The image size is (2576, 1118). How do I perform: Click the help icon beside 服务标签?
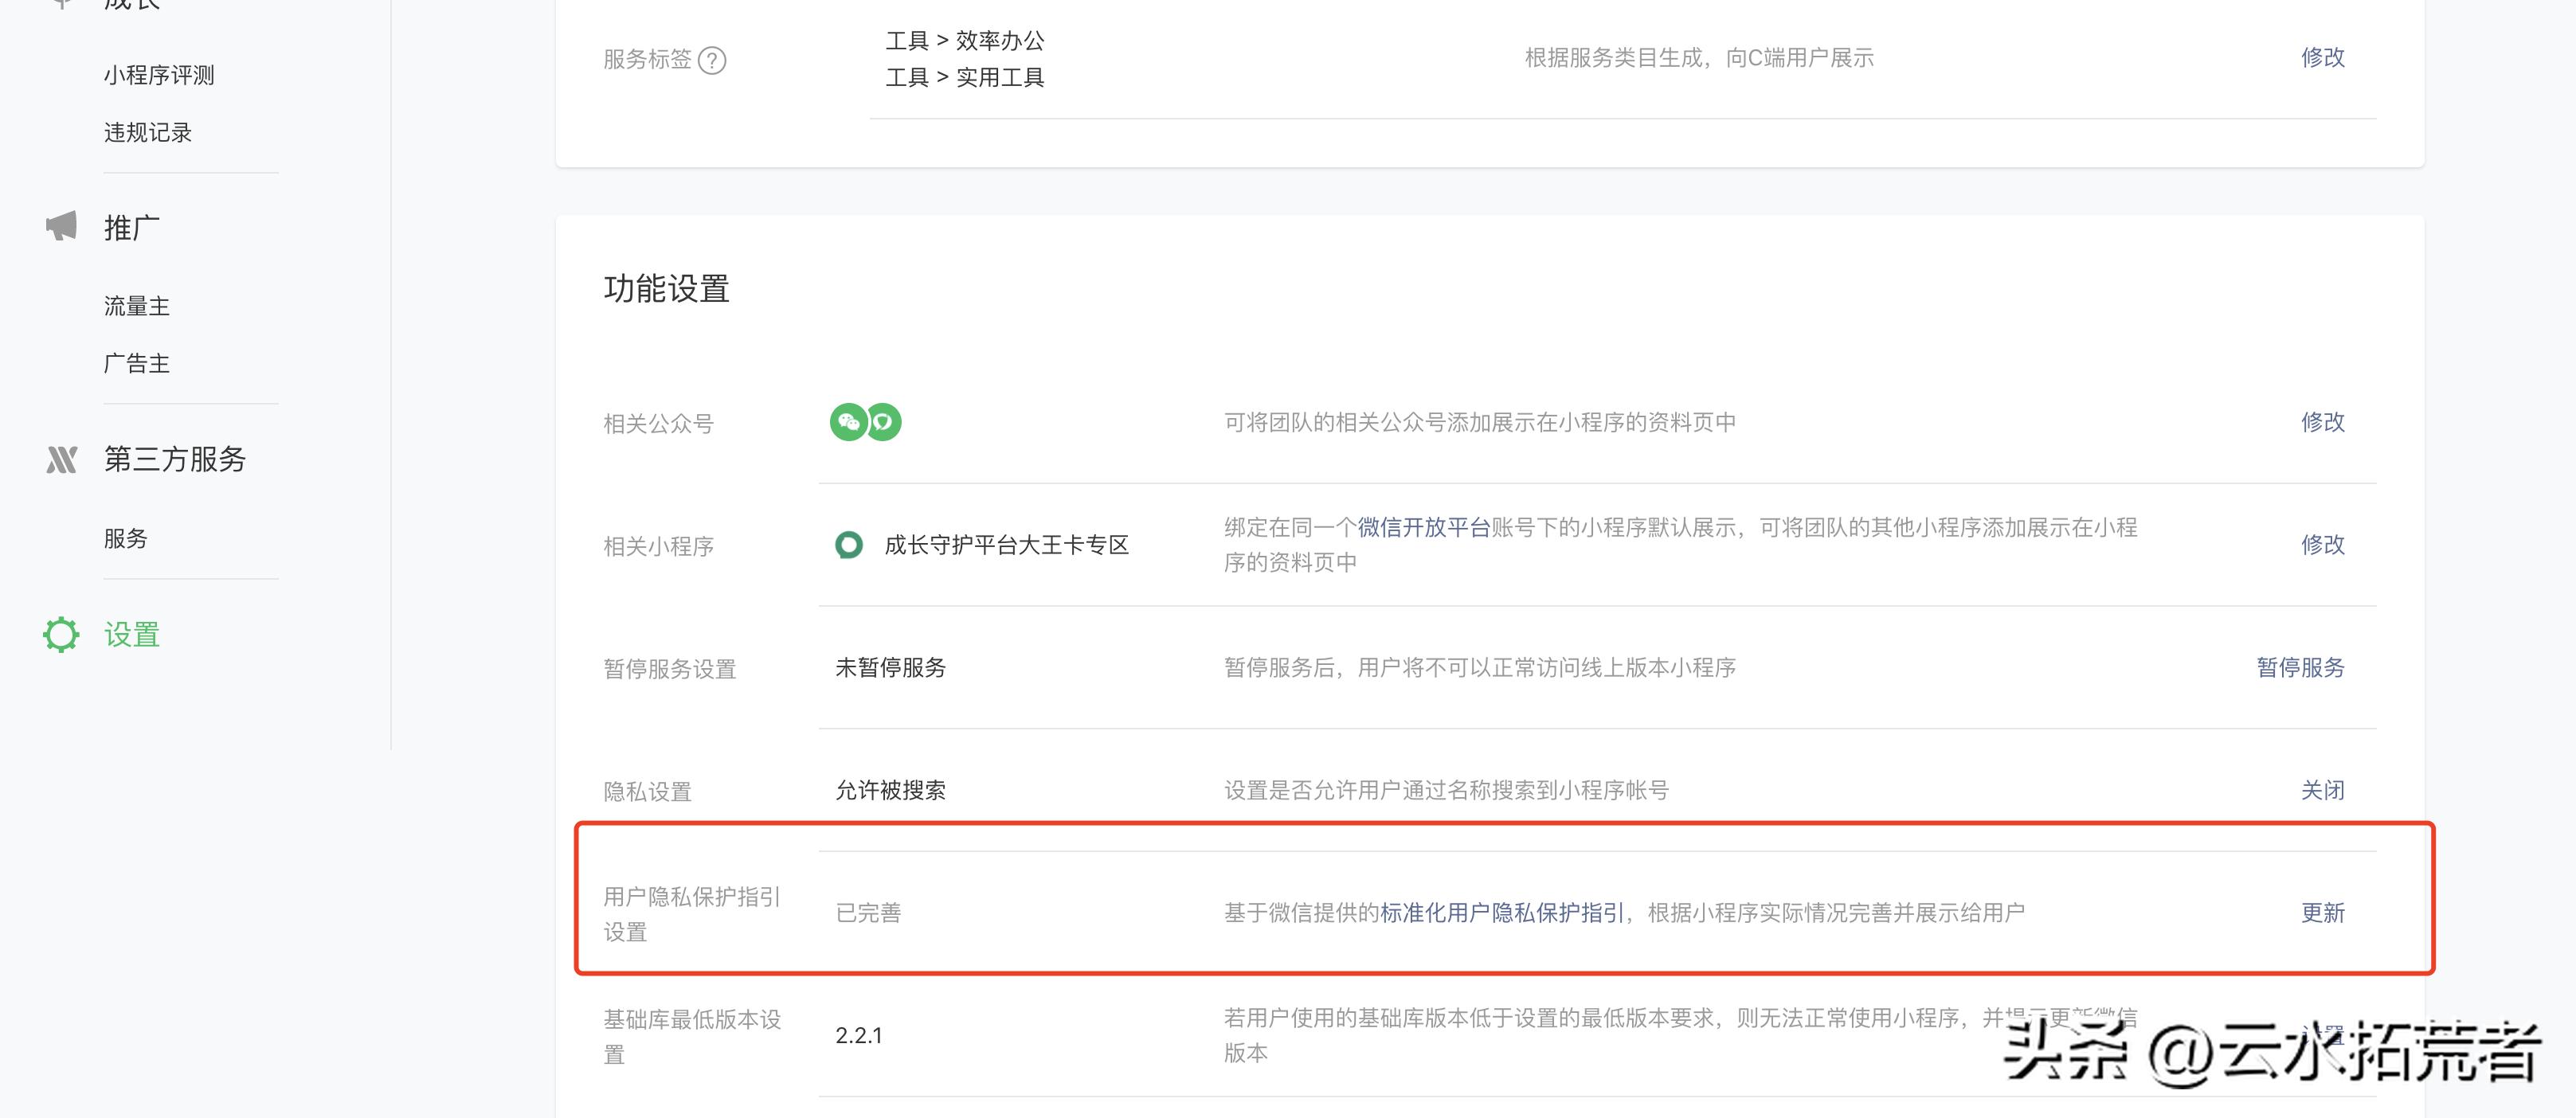712,60
